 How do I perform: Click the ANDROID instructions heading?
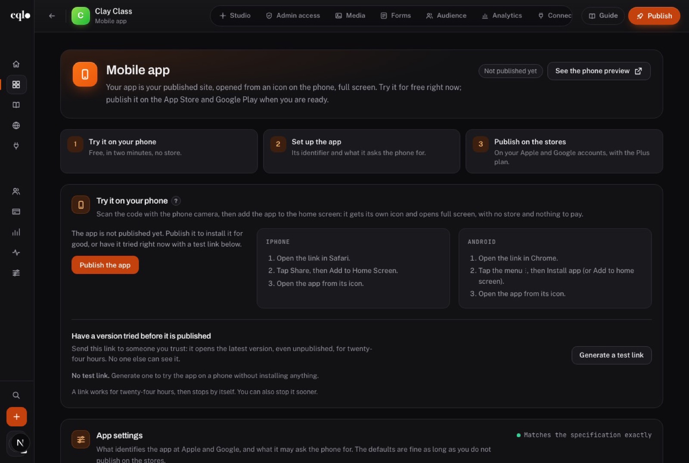click(481, 242)
